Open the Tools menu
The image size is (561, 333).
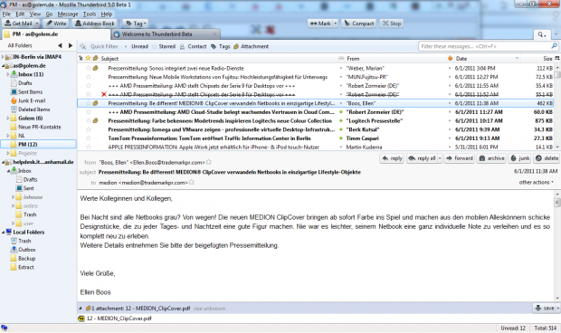(x=90, y=14)
